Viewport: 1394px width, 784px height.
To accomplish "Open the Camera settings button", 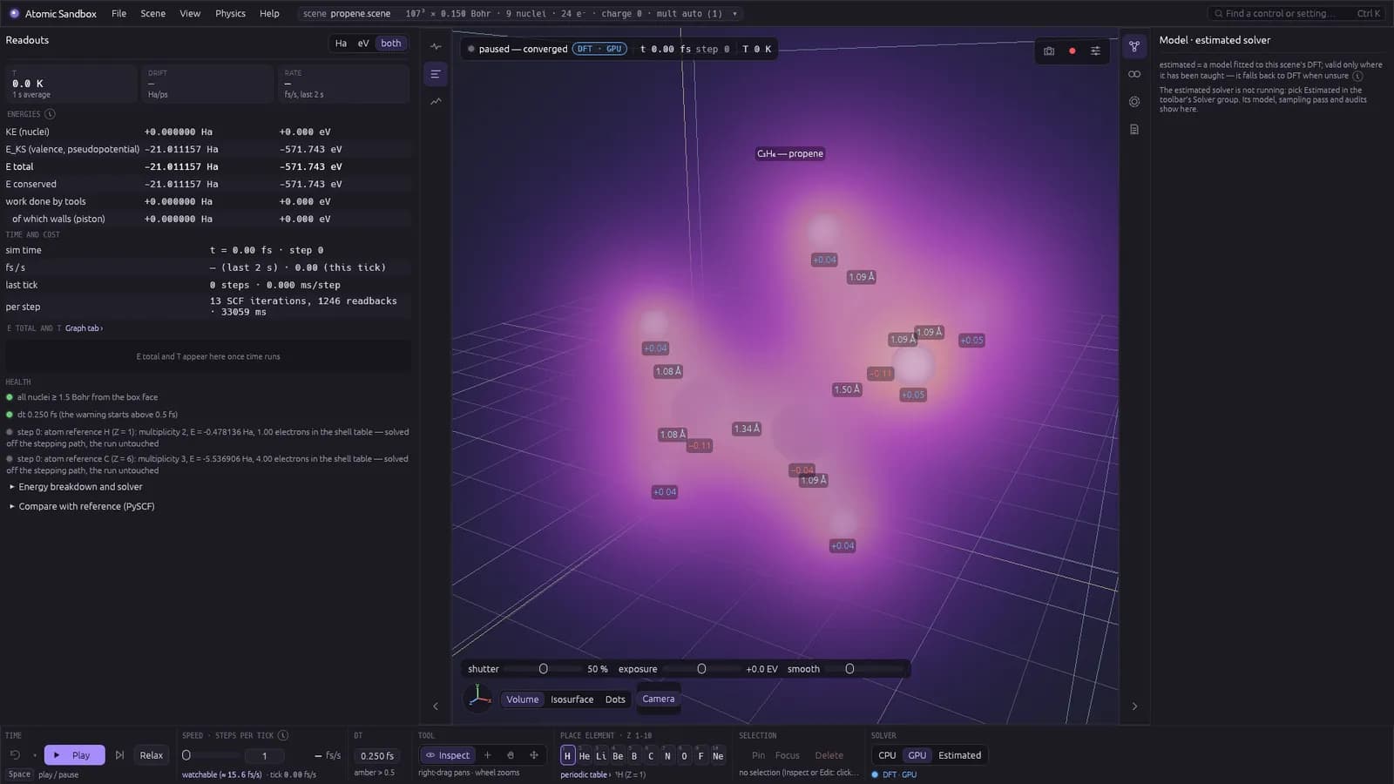I will [658, 699].
